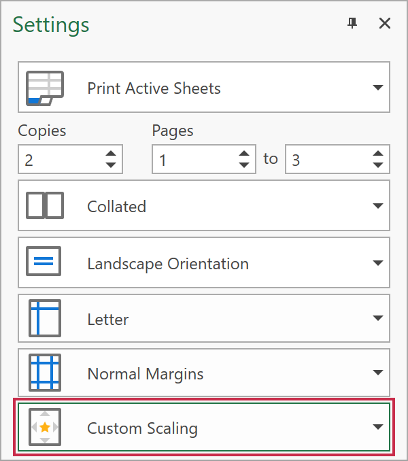Image resolution: width=408 pixels, height=461 pixels.
Task: Increase the starting page number spinner
Action: 244,154
